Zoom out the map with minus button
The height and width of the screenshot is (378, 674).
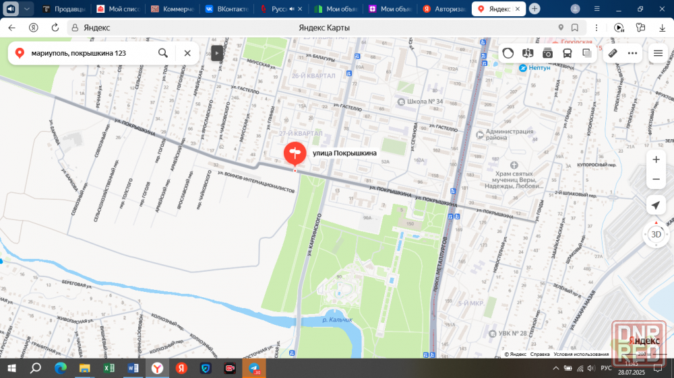[x=656, y=180]
